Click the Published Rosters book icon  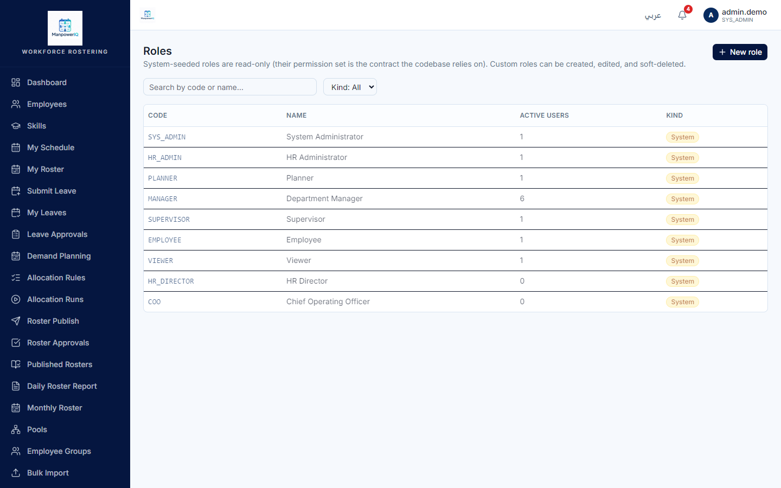[16, 364]
